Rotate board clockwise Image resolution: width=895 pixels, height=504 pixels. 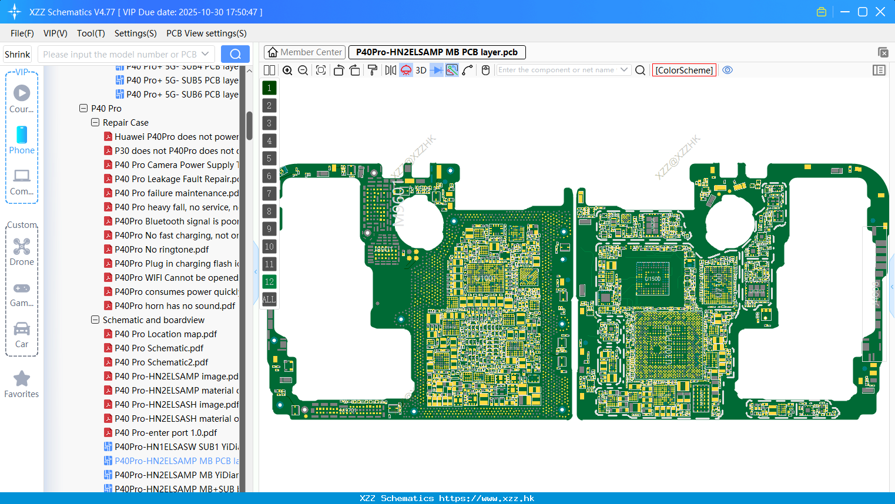355,70
